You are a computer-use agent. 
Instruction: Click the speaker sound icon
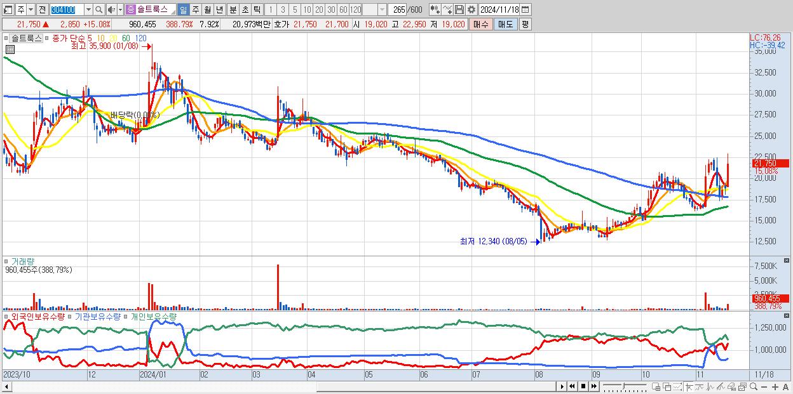[111, 10]
